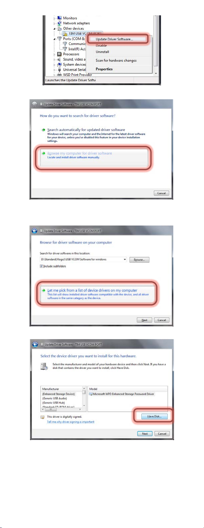The image size is (204, 528).
Task: Open Properties in the context menu
Action: (104, 69)
